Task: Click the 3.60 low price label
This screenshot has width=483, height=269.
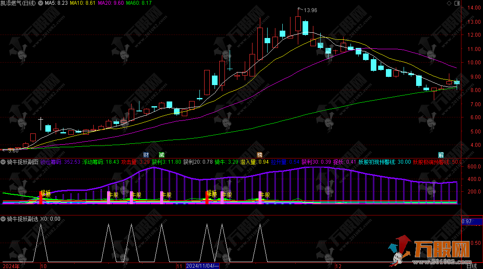Action: click(13, 151)
